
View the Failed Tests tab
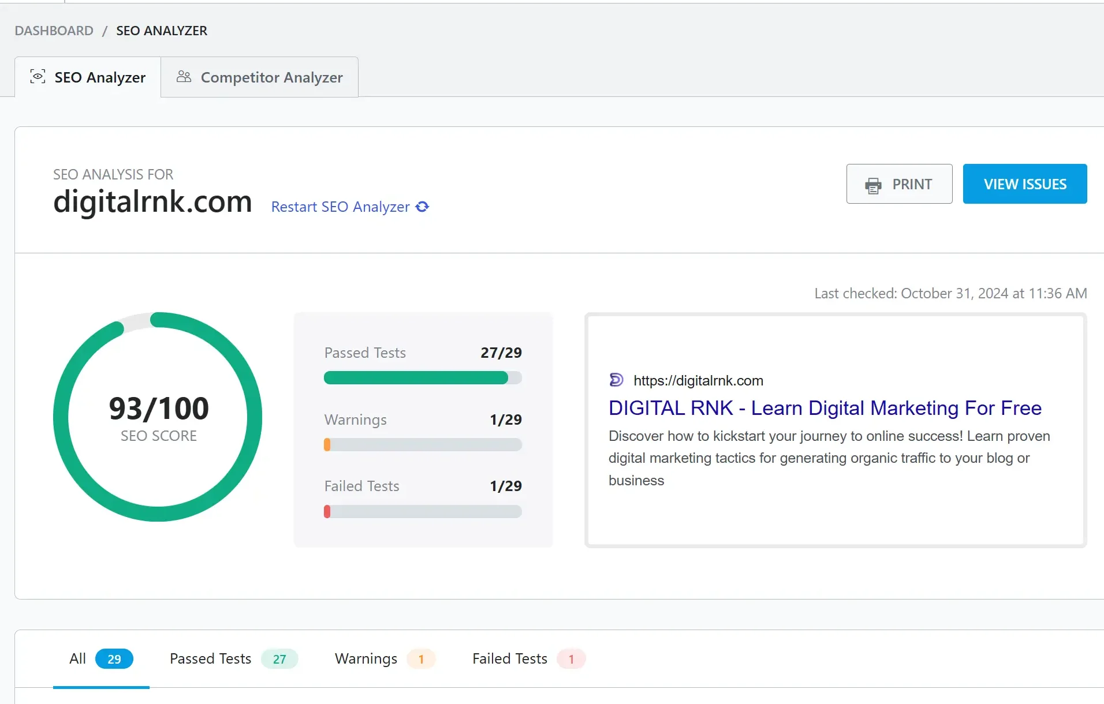(528, 658)
